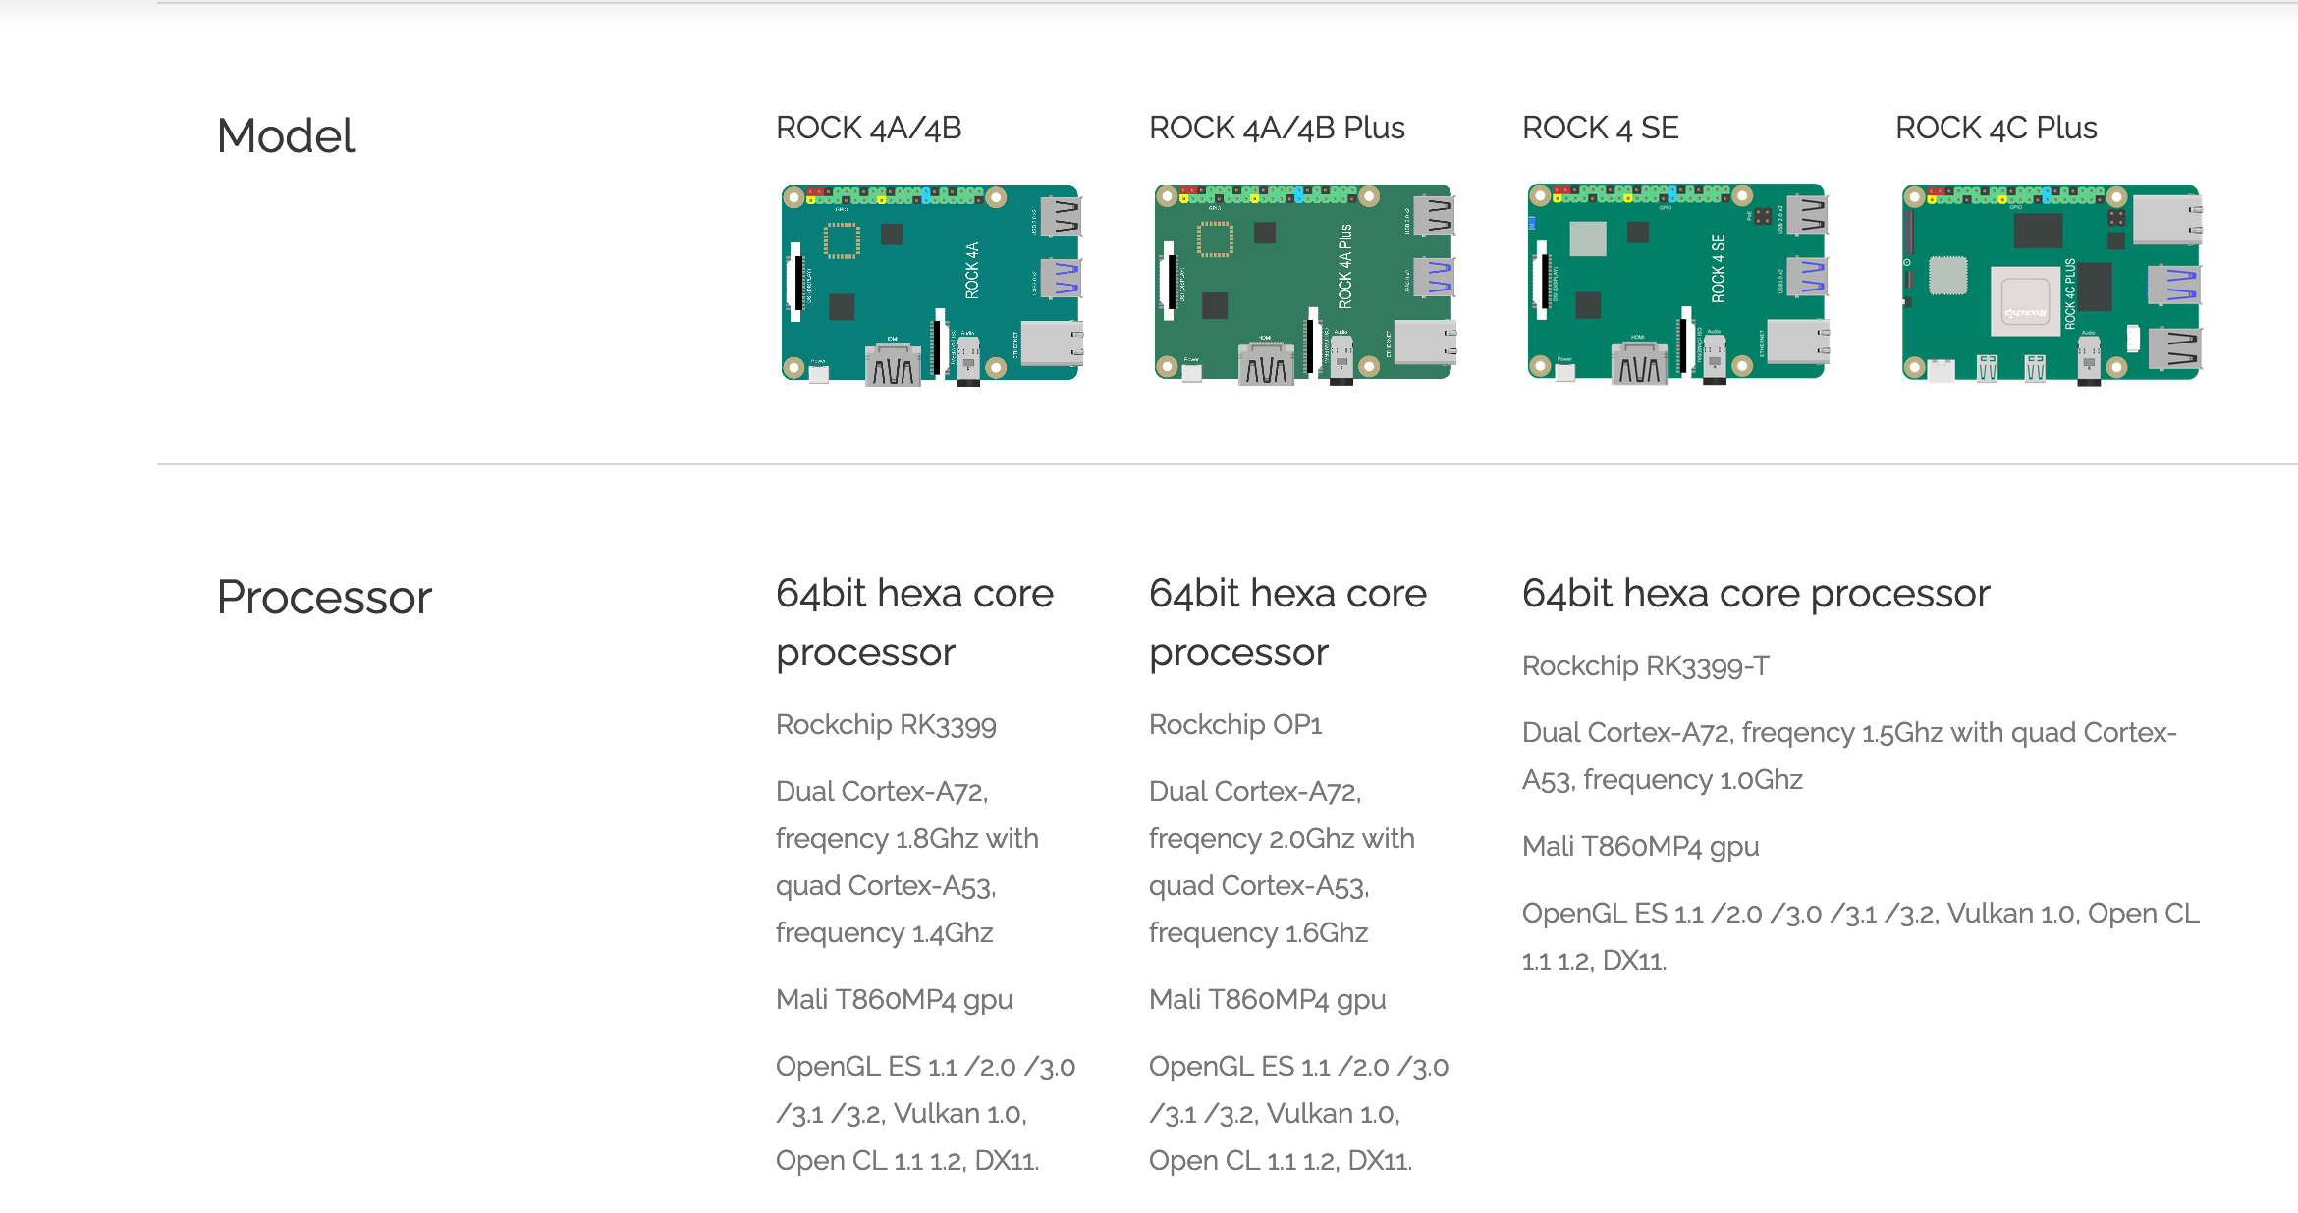Click the Model row heading

tap(285, 135)
